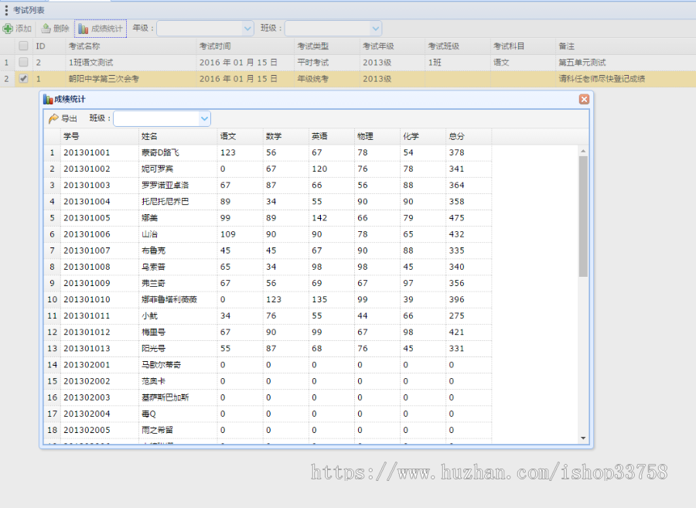Check the select-all checkbox in table header
696x508 pixels.
22,46
